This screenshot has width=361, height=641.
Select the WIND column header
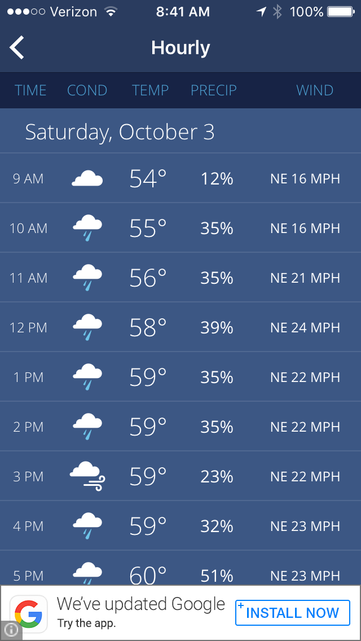(x=314, y=90)
